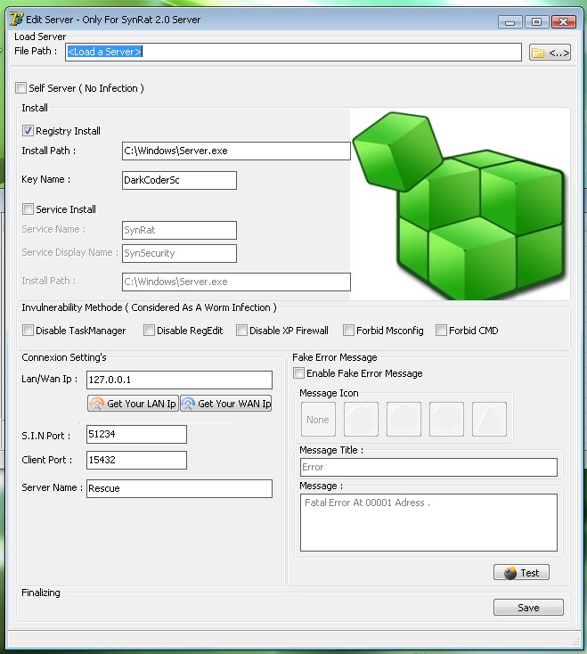587x654 pixels.
Task: Click the Key Name field with DarkCoderSc
Action: (179, 180)
